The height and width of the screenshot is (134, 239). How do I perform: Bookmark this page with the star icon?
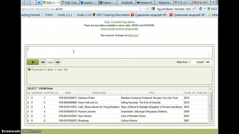tap(140, 9)
